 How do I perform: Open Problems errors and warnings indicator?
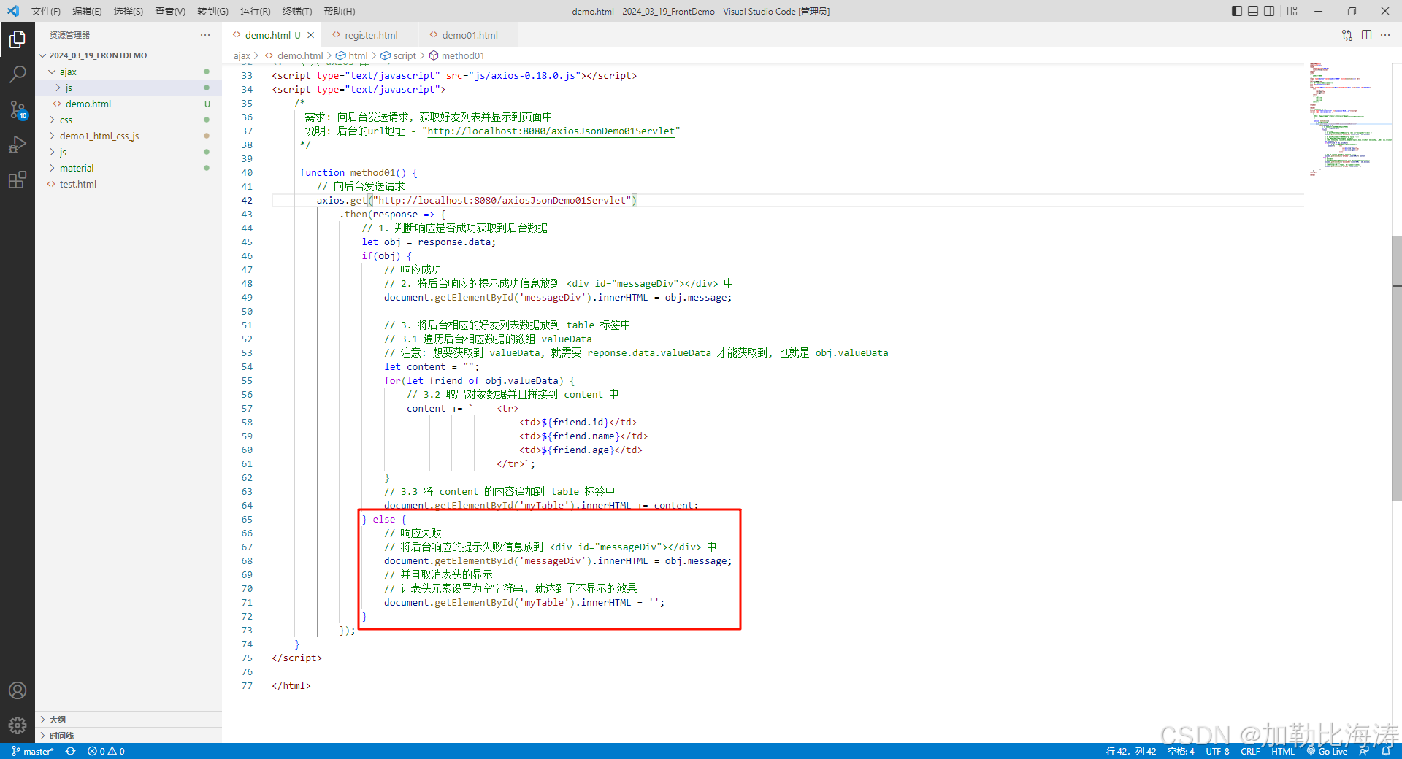pos(106,751)
